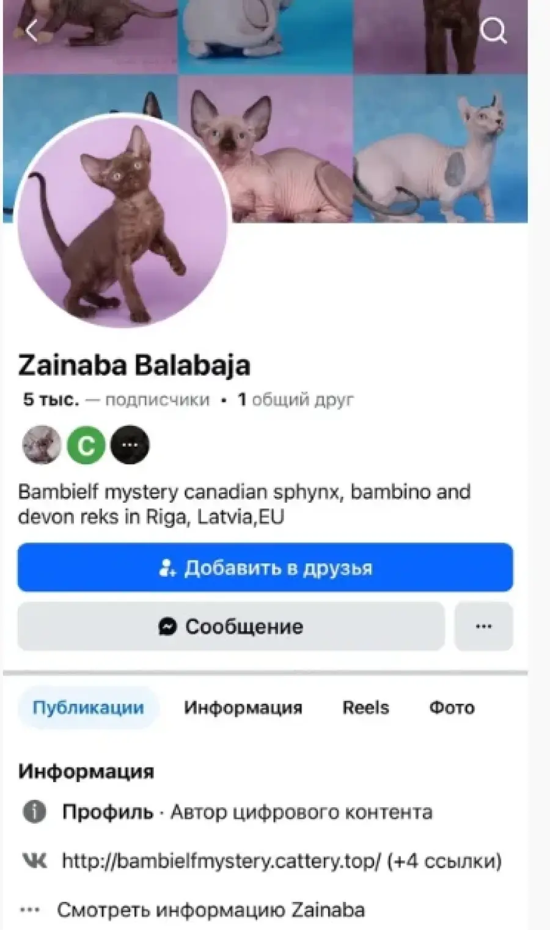The image size is (550, 930).
Task: Switch to the Reels tab
Action: tap(365, 708)
